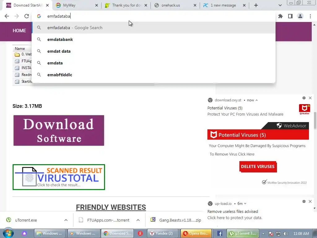Open the Thank you for downloading tab
The image size is (317, 238).
[126, 5]
